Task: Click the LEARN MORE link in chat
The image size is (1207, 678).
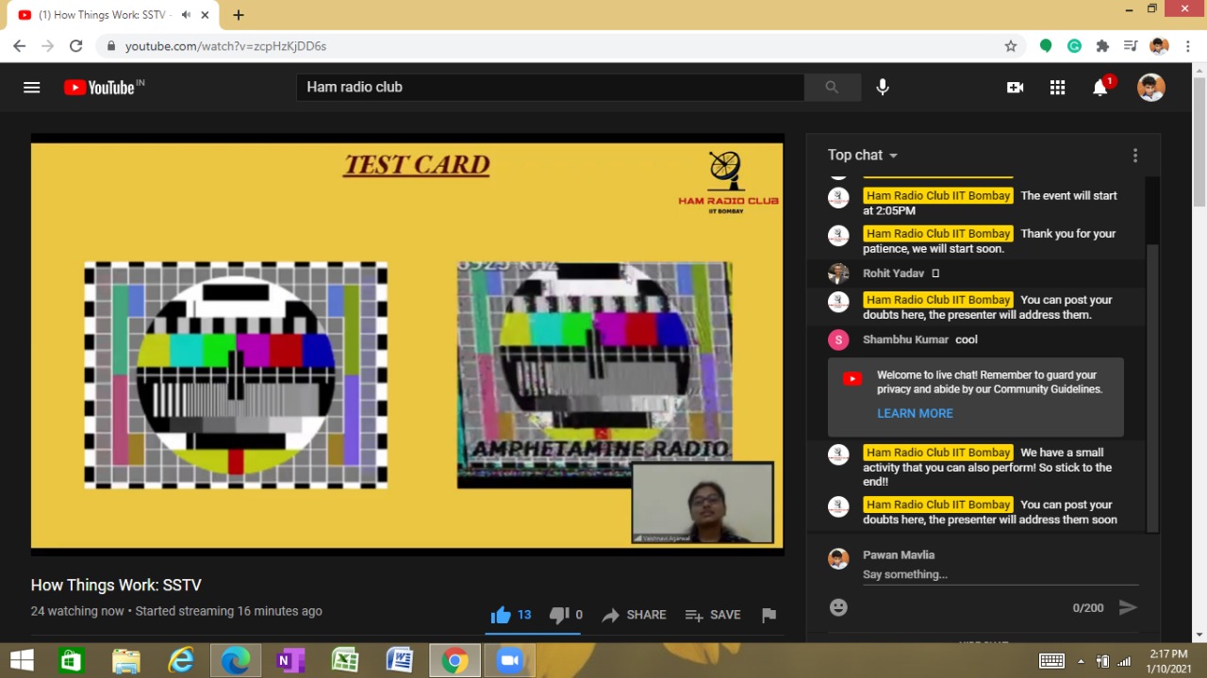Action: click(x=915, y=413)
